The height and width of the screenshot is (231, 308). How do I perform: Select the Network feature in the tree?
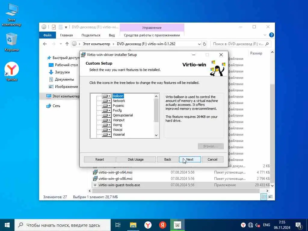(119, 101)
